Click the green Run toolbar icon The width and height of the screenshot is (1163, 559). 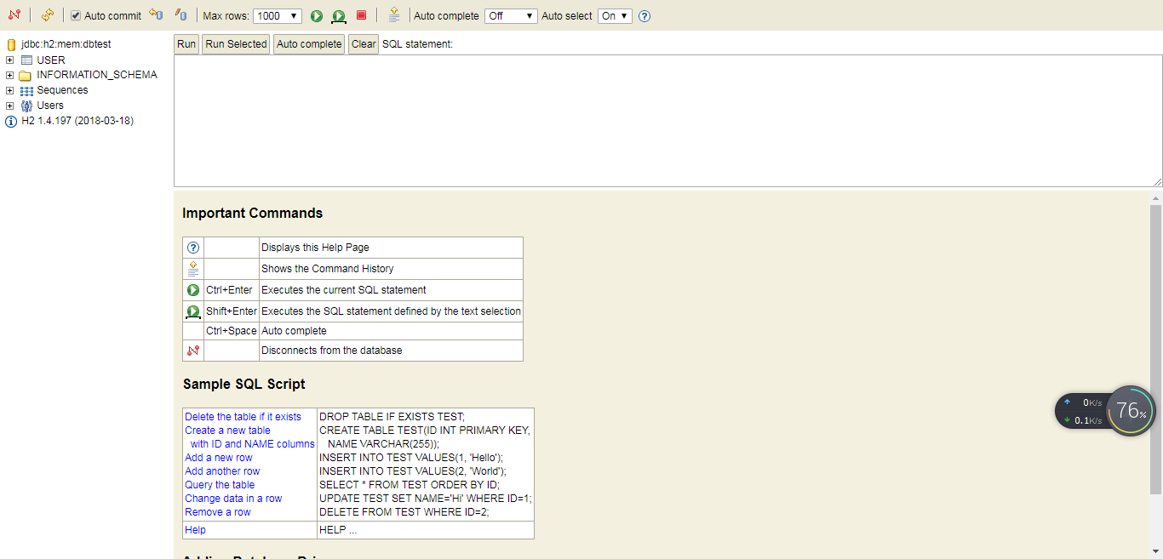pyautogui.click(x=317, y=16)
